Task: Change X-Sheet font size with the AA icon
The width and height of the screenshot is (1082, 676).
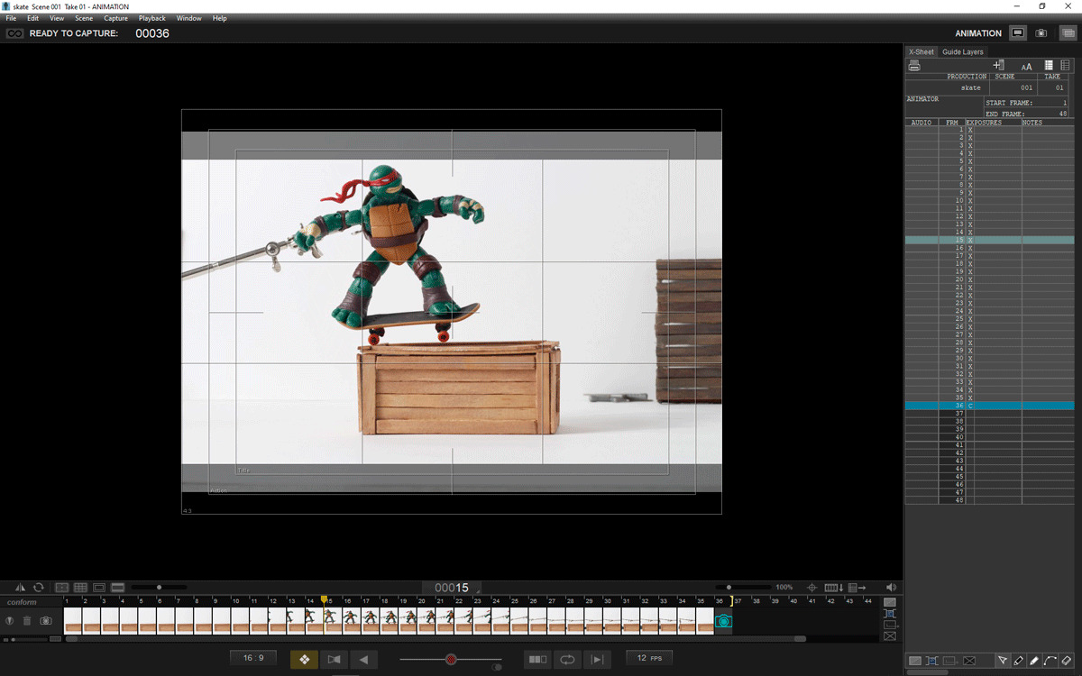Action: pos(1026,67)
